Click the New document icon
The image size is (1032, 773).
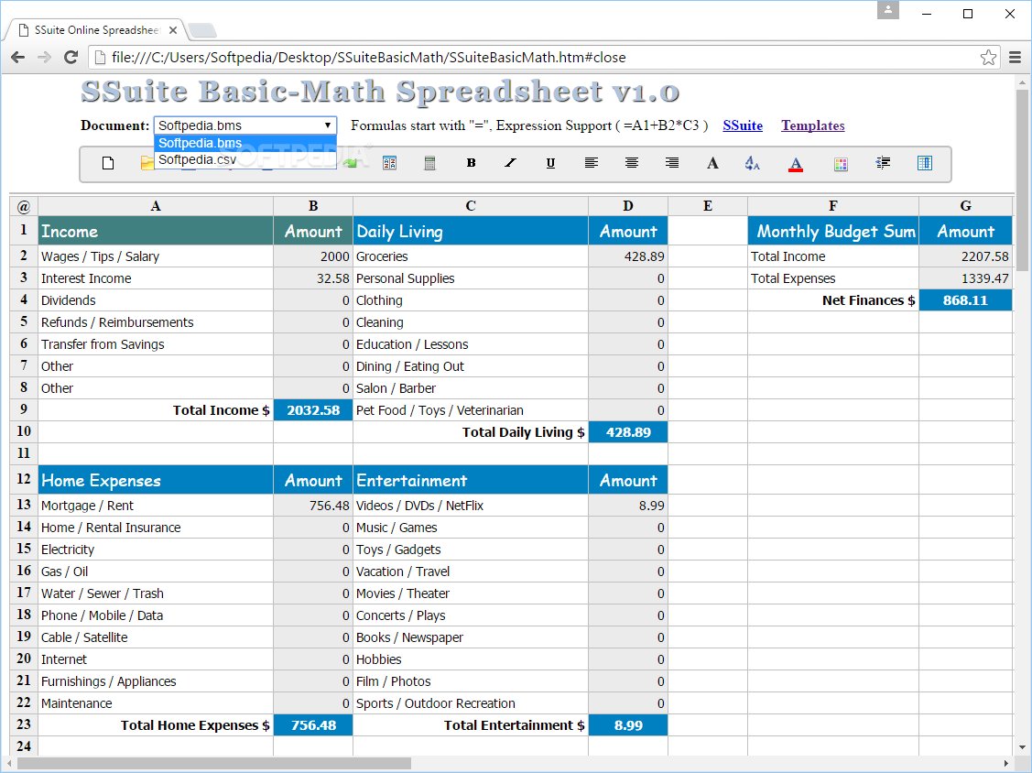pos(108,163)
